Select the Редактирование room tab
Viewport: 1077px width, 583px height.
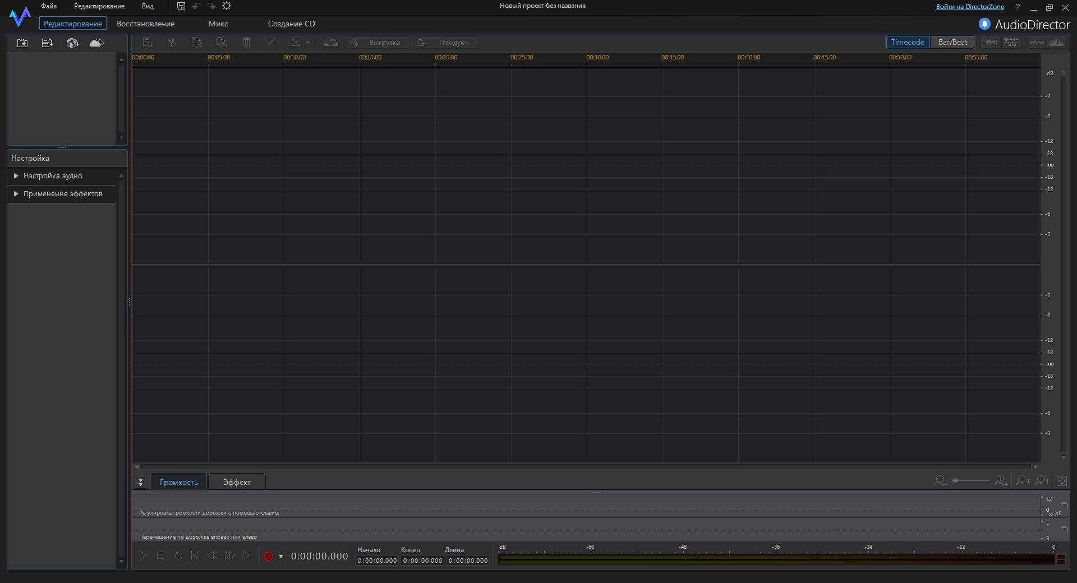[73, 24]
